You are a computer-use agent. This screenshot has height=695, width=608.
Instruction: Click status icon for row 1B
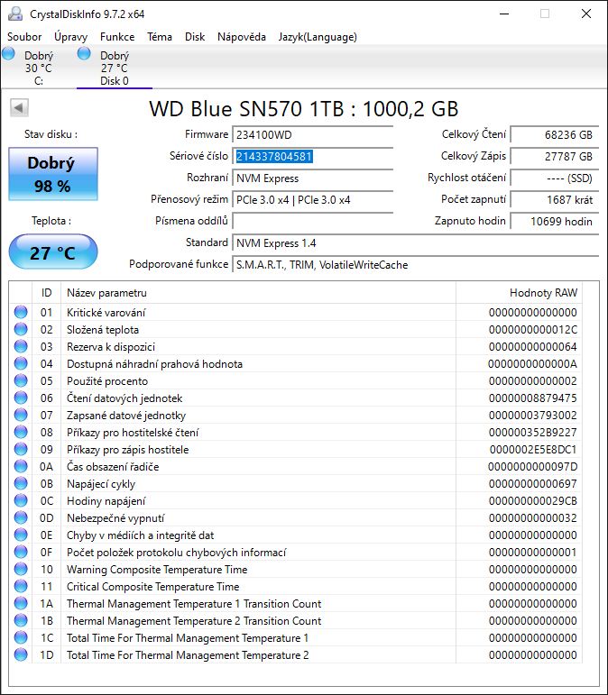point(21,620)
